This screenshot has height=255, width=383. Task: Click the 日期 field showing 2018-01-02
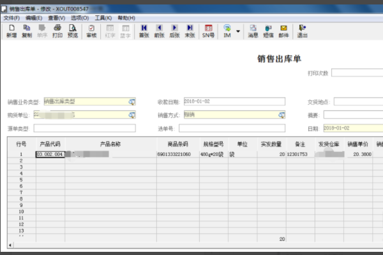(353, 128)
